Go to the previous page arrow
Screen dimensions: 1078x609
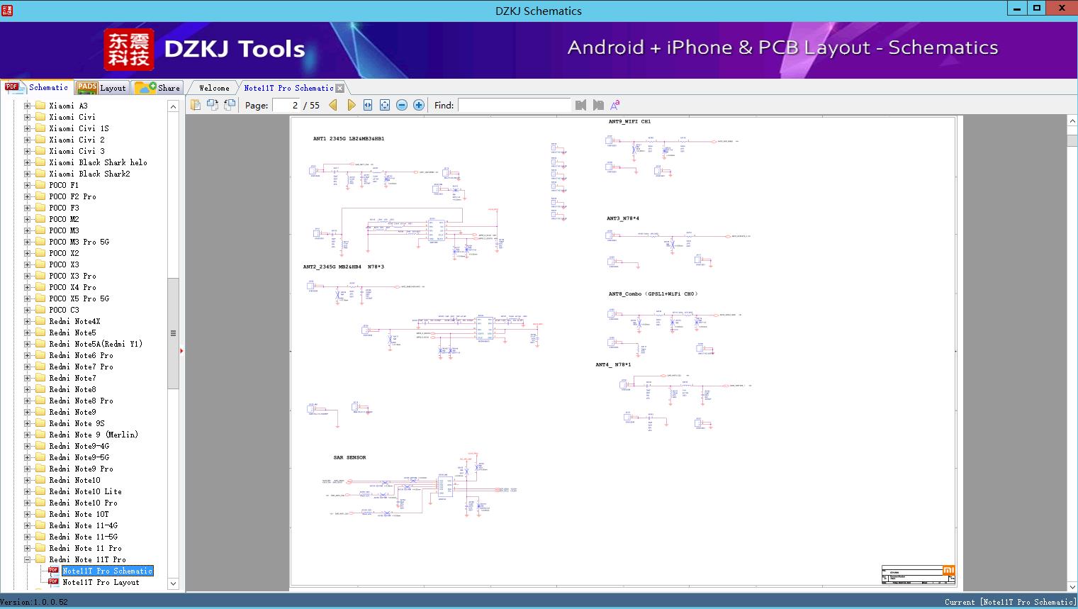coord(333,105)
